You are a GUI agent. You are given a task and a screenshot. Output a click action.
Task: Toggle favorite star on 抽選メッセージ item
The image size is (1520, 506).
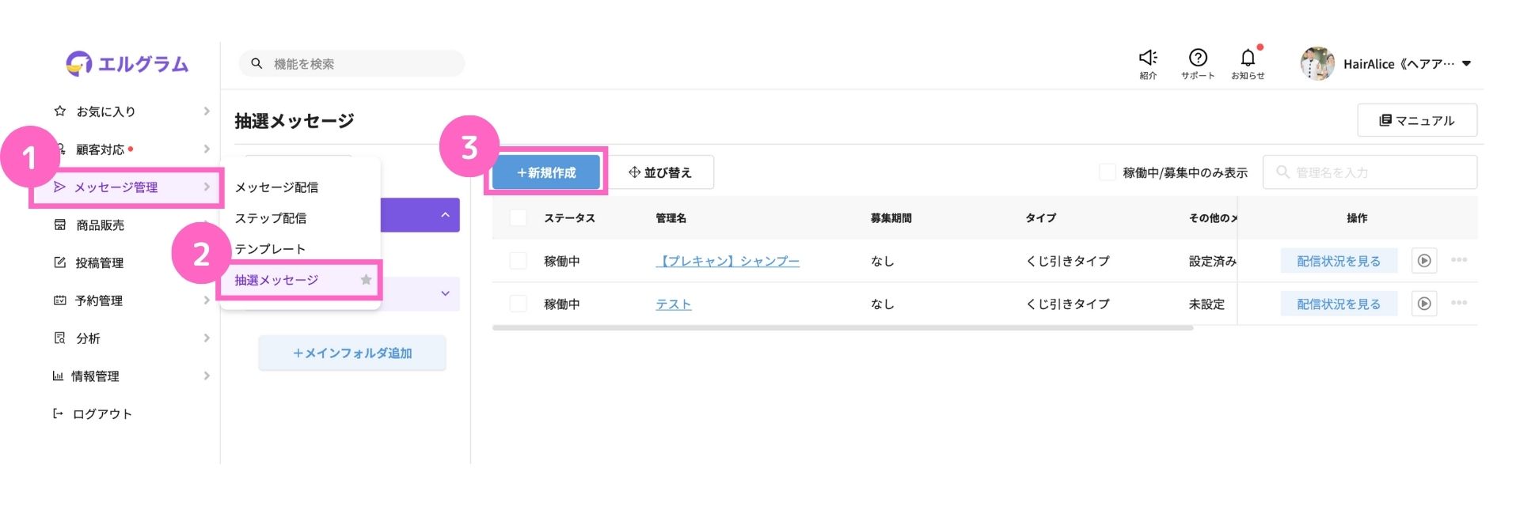pyautogui.click(x=366, y=280)
